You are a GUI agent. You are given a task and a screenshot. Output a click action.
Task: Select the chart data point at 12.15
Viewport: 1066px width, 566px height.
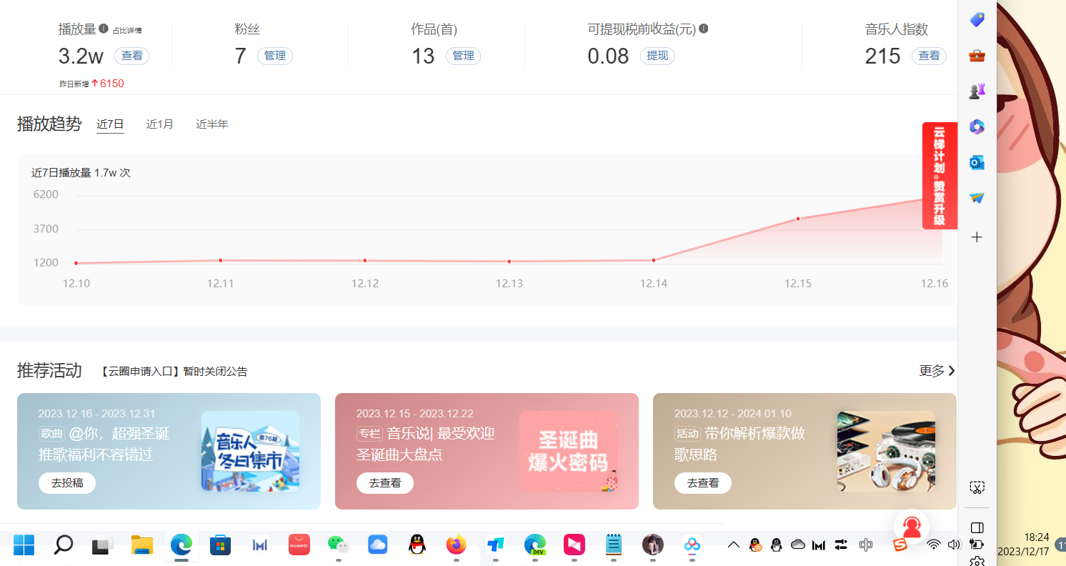click(x=797, y=219)
